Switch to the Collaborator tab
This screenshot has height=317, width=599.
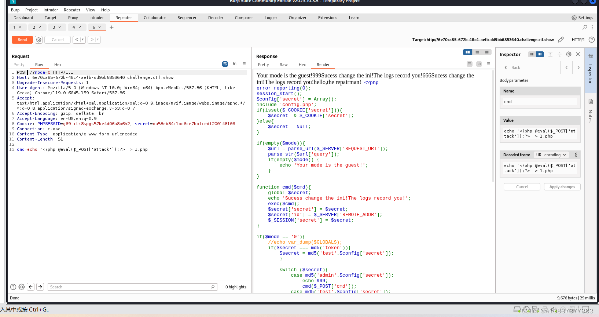[x=155, y=18]
